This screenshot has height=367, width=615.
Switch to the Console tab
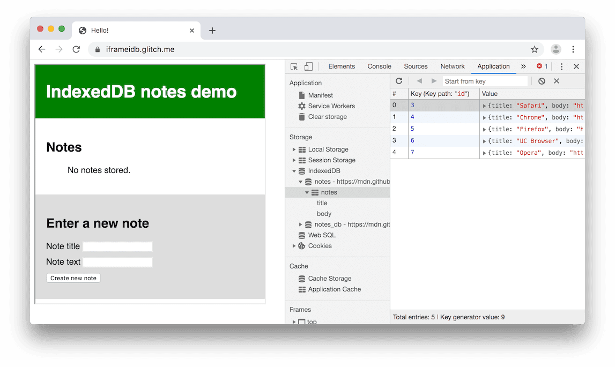click(379, 66)
